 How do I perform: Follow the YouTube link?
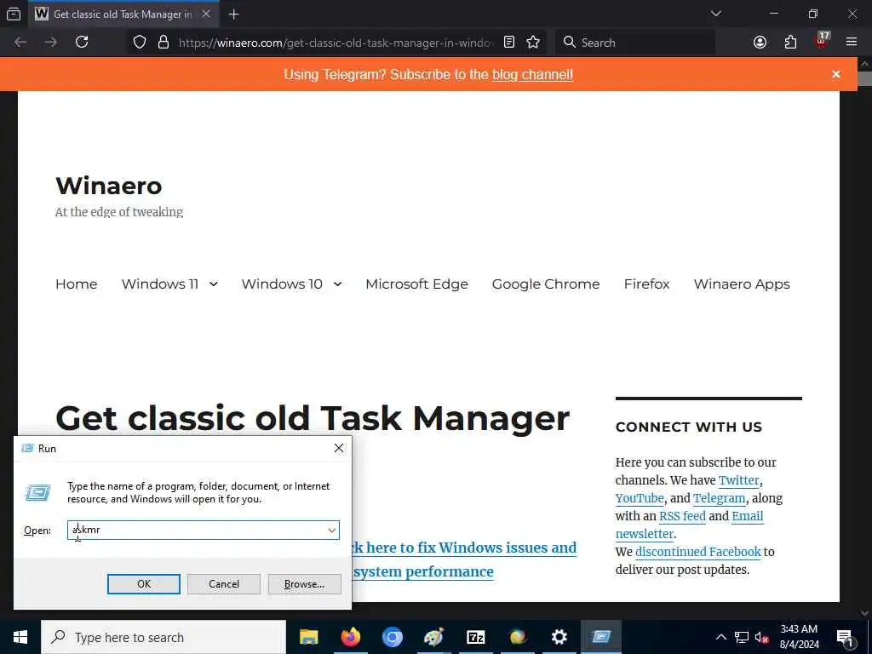tap(640, 497)
